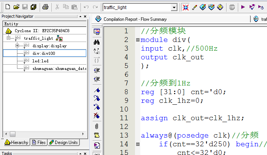Switch to the Files tab
Viewport: 267px width, 155px height.
pos(39,143)
